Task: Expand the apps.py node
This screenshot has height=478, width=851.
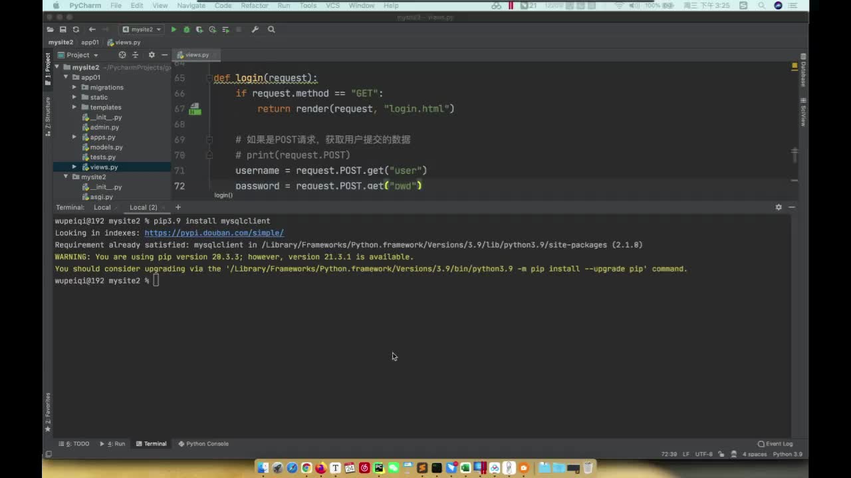Action: [x=74, y=137]
